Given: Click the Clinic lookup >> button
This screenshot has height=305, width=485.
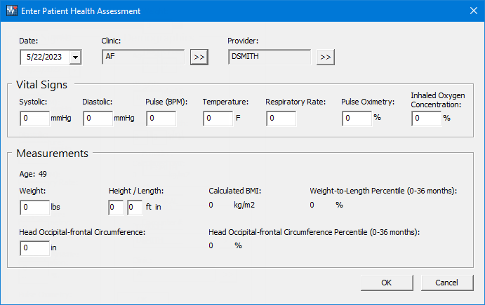Looking at the screenshot, I should click(199, 57).
